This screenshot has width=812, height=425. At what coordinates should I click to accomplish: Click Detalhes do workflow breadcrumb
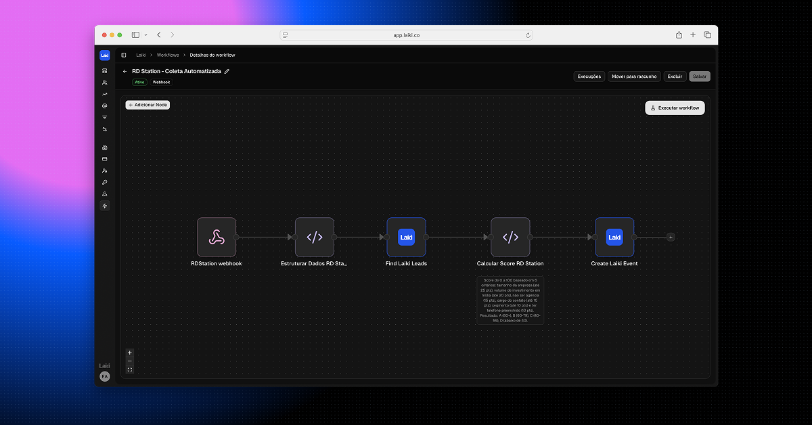pyautogui.click(x=212, y=55)
